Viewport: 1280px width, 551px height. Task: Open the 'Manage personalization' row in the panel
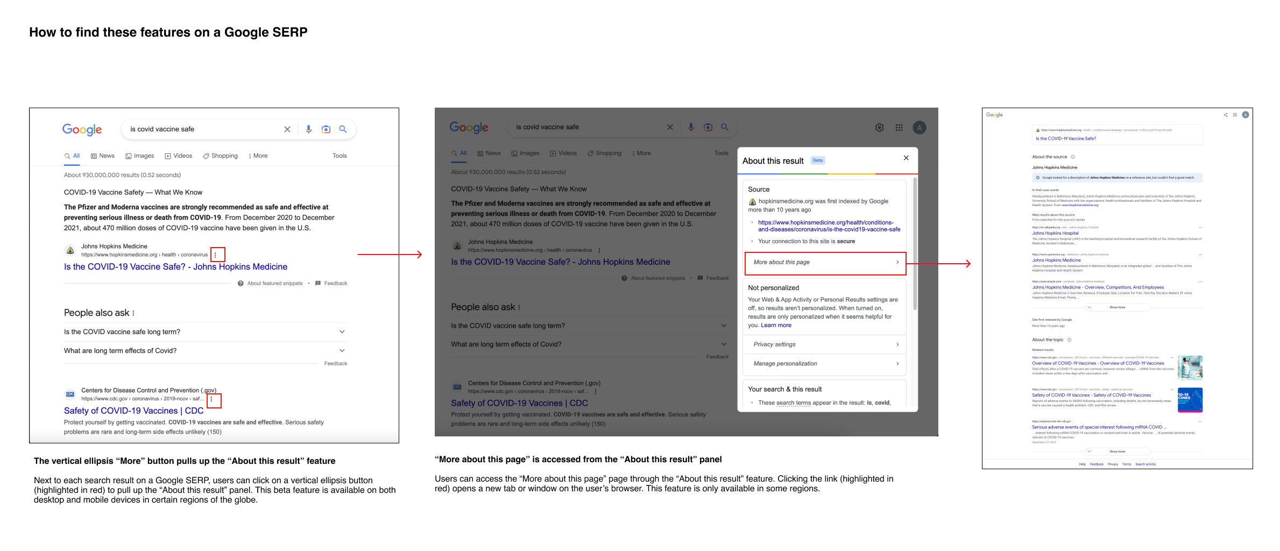pyautogui.click(x=824, y=364)
